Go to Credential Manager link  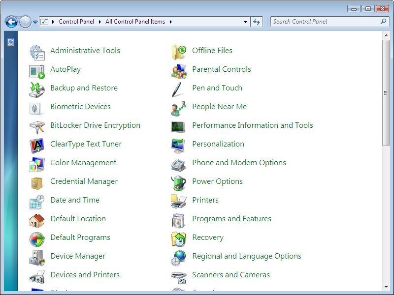[84, 181]
